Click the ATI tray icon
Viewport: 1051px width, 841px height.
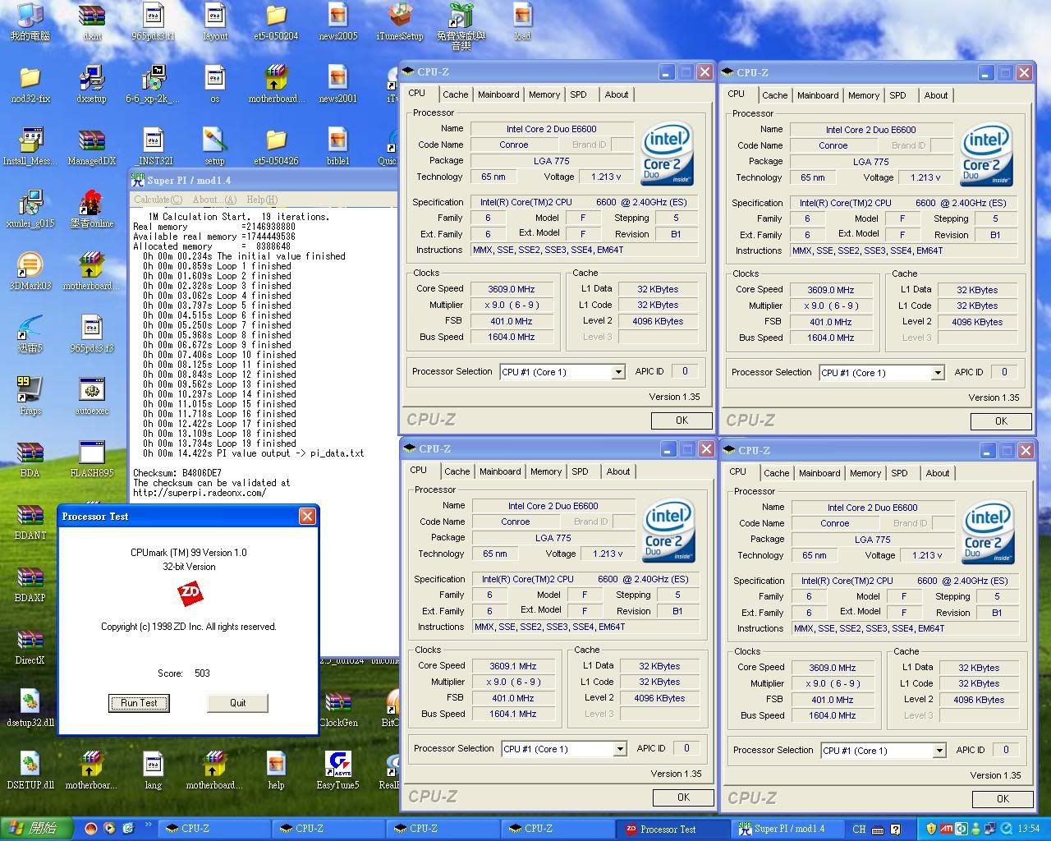click(x=946, y=829)
